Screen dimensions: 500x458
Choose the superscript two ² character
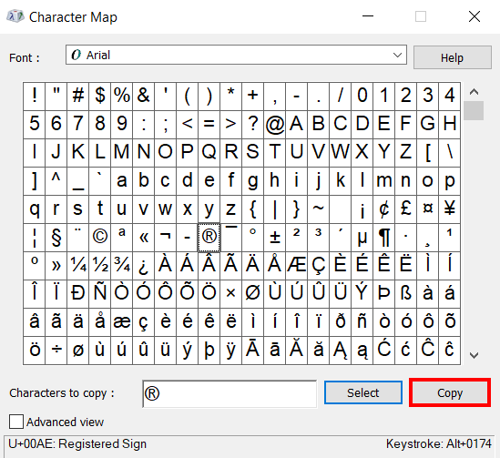(297, 238)
